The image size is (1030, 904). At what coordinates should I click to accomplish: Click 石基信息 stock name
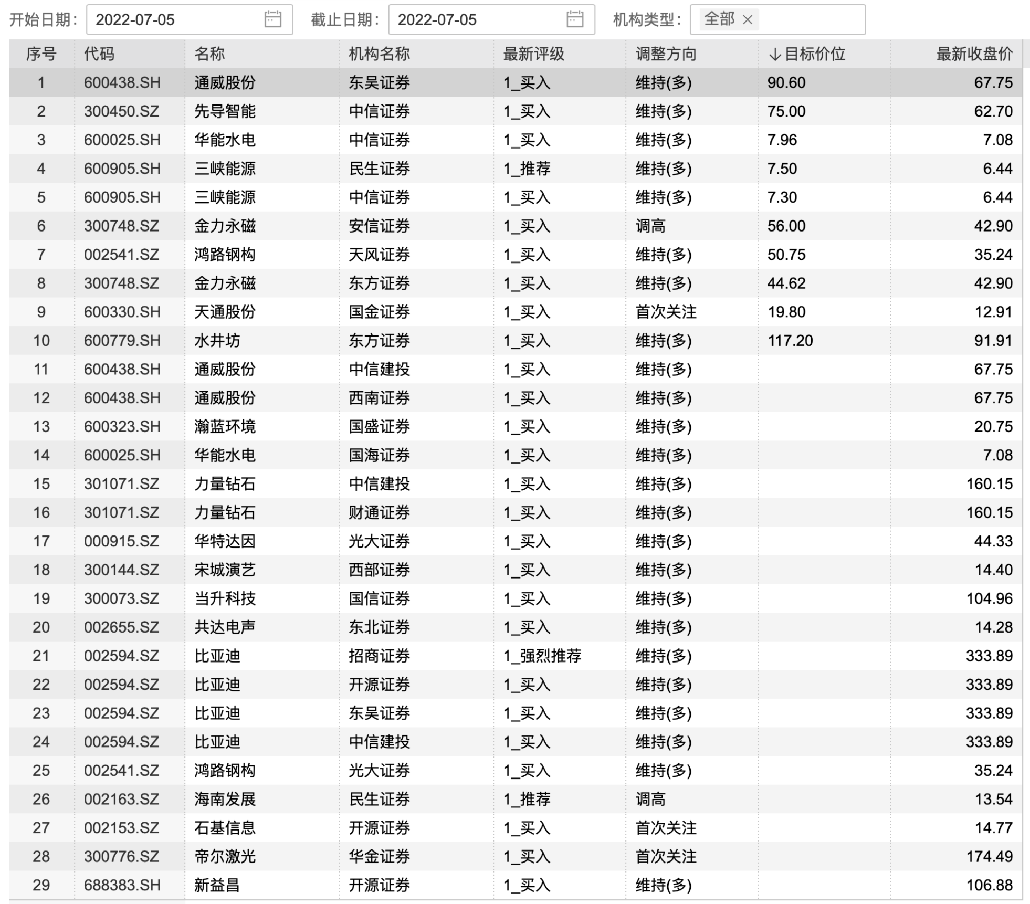(225, 828)
